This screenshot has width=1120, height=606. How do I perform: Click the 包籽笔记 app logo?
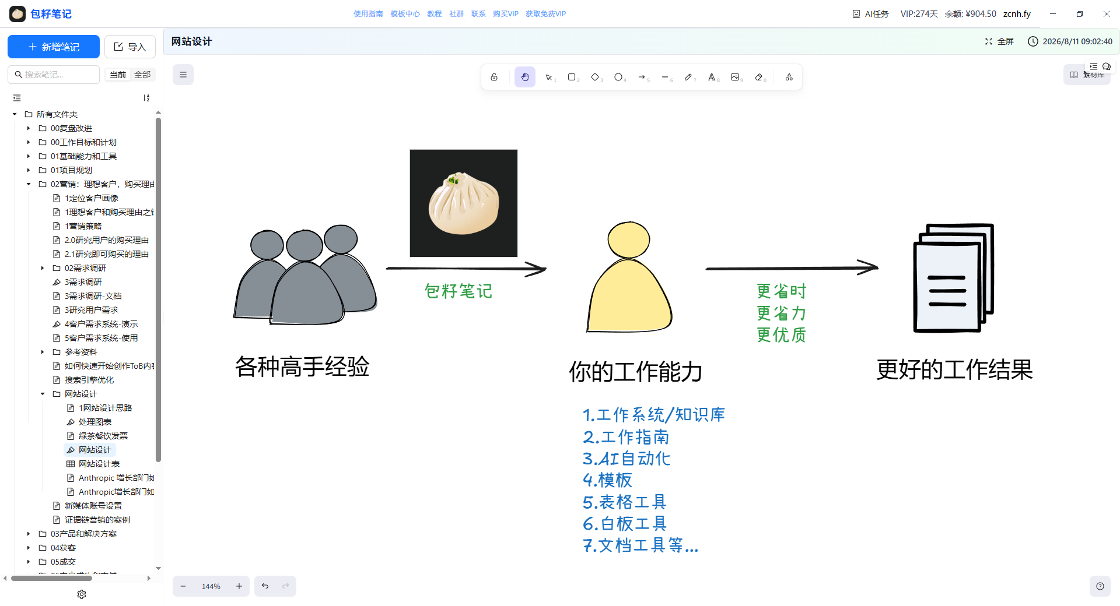[x=17, y=14]
